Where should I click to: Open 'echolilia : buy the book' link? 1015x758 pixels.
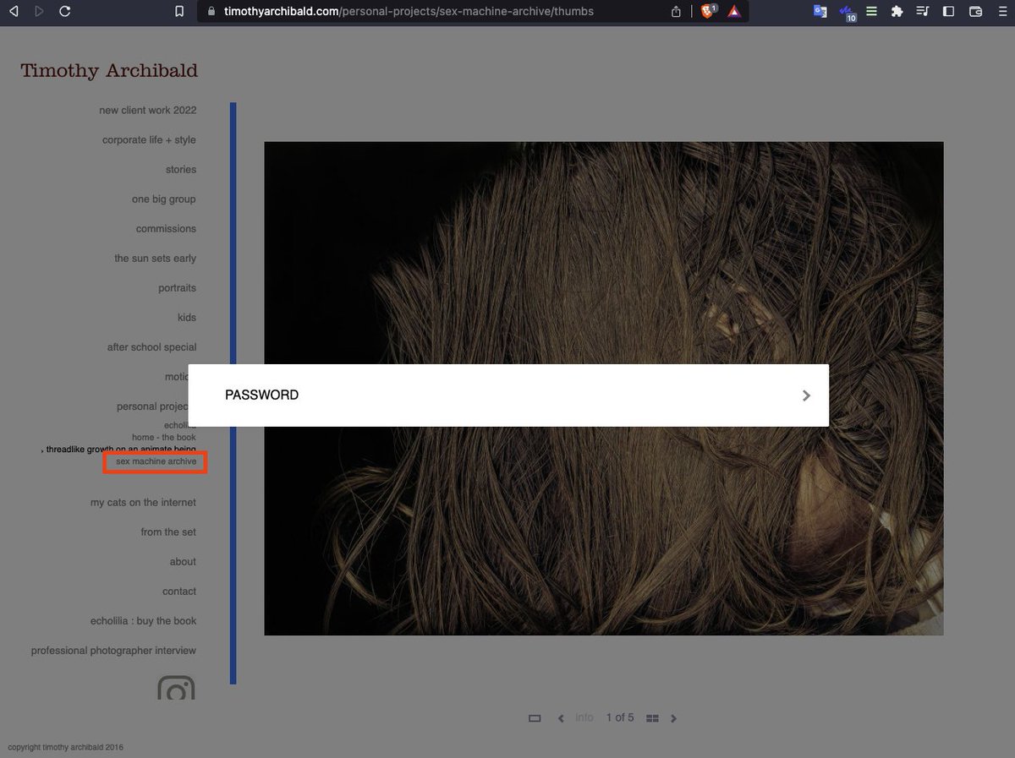143,621
